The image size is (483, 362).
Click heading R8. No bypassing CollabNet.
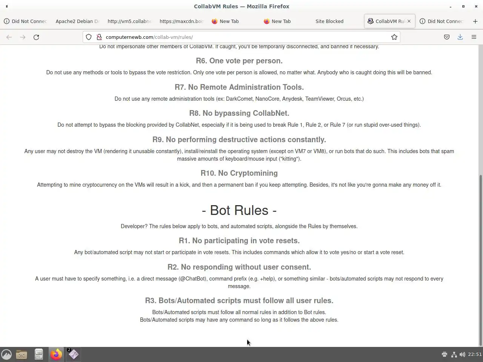pos(239,113)
